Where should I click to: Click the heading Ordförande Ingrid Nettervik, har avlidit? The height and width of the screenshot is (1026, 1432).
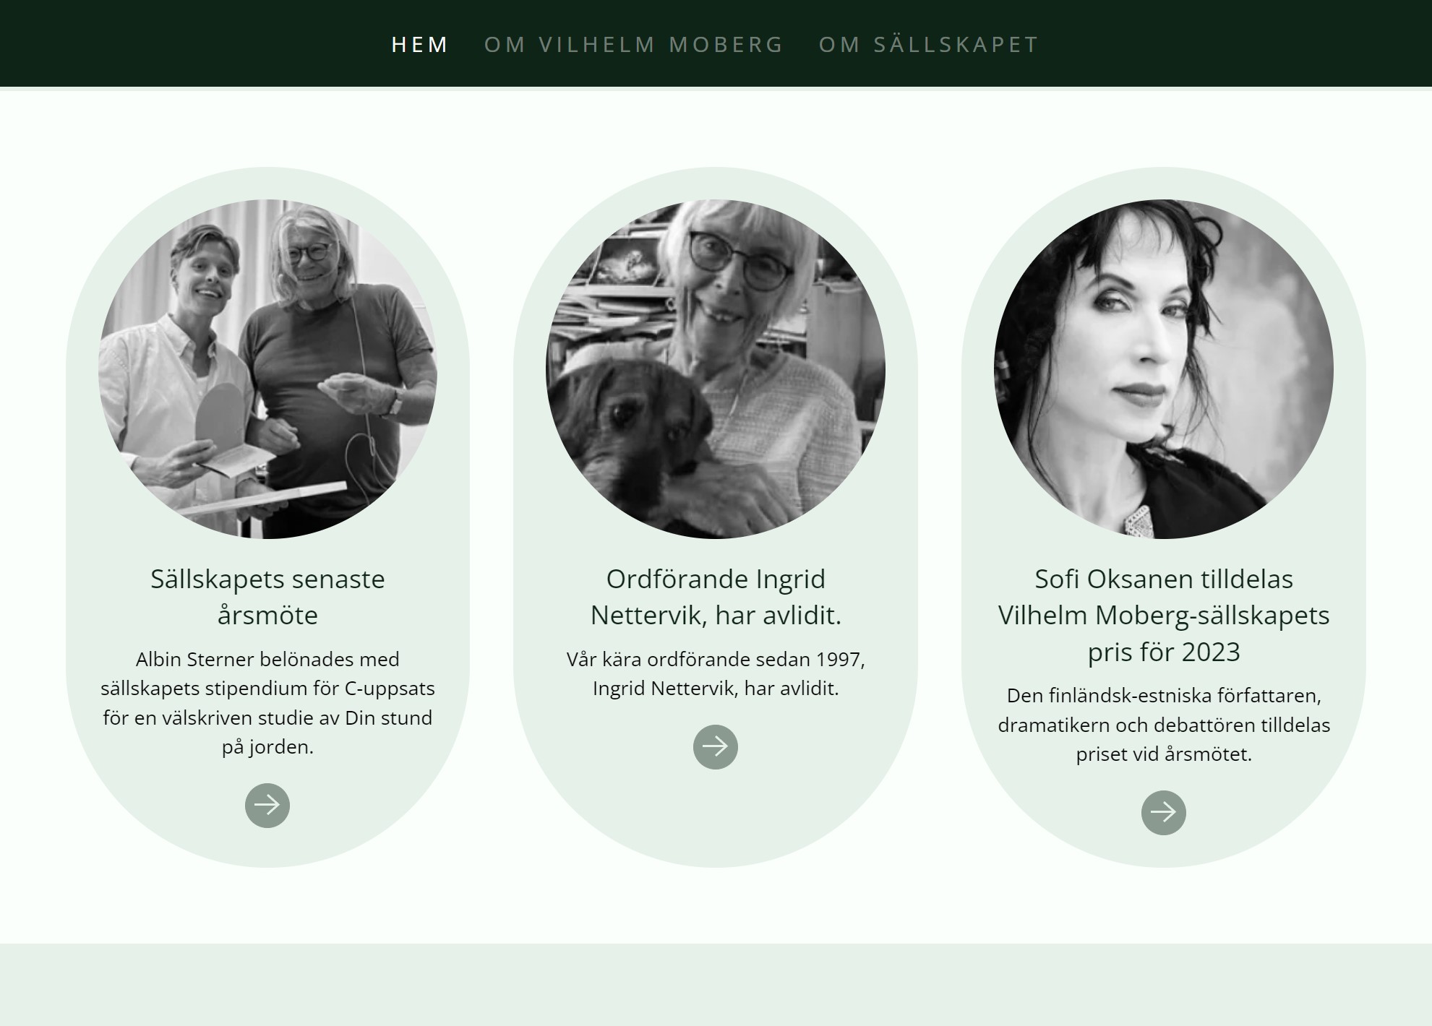point(716,597)
